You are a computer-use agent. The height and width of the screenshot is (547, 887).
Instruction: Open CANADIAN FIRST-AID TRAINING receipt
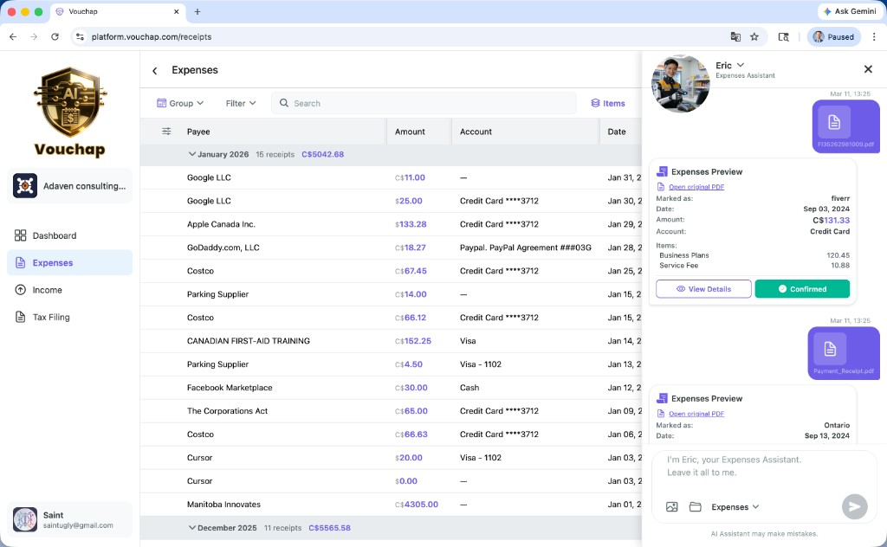click(x=391, y=341)
